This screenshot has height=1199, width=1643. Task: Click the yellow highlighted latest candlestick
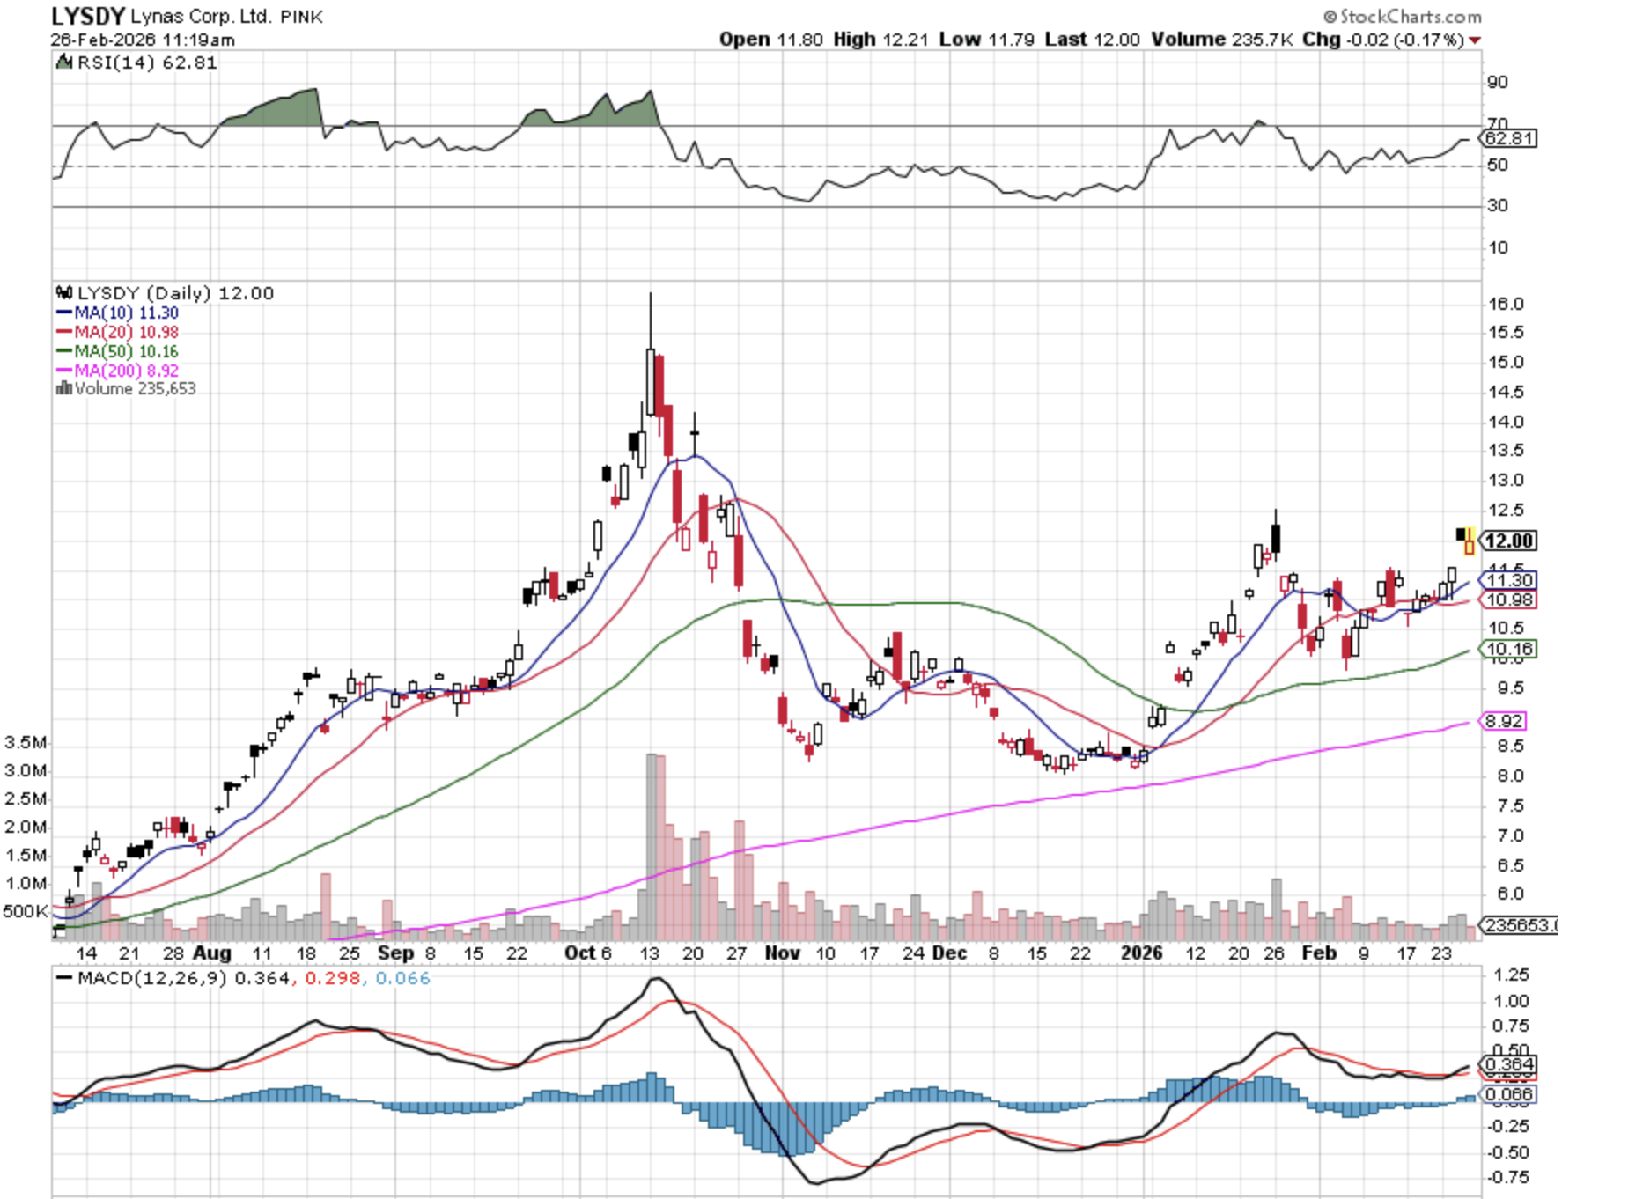coord(1469,542)
